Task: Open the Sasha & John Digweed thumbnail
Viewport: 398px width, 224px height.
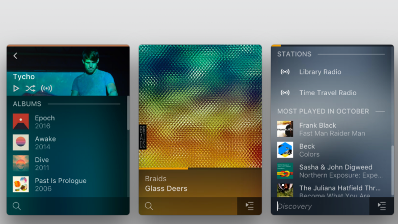Action: 285,171
